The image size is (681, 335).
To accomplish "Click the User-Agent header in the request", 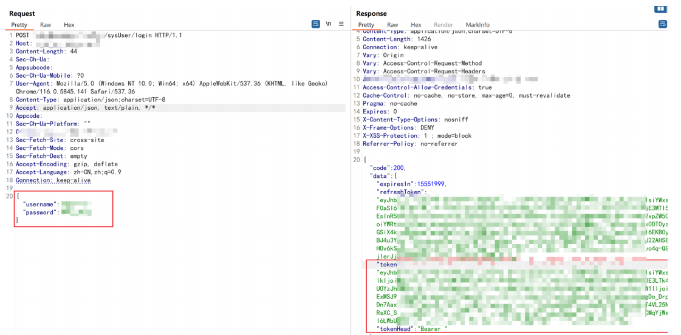I will (34, 84).
